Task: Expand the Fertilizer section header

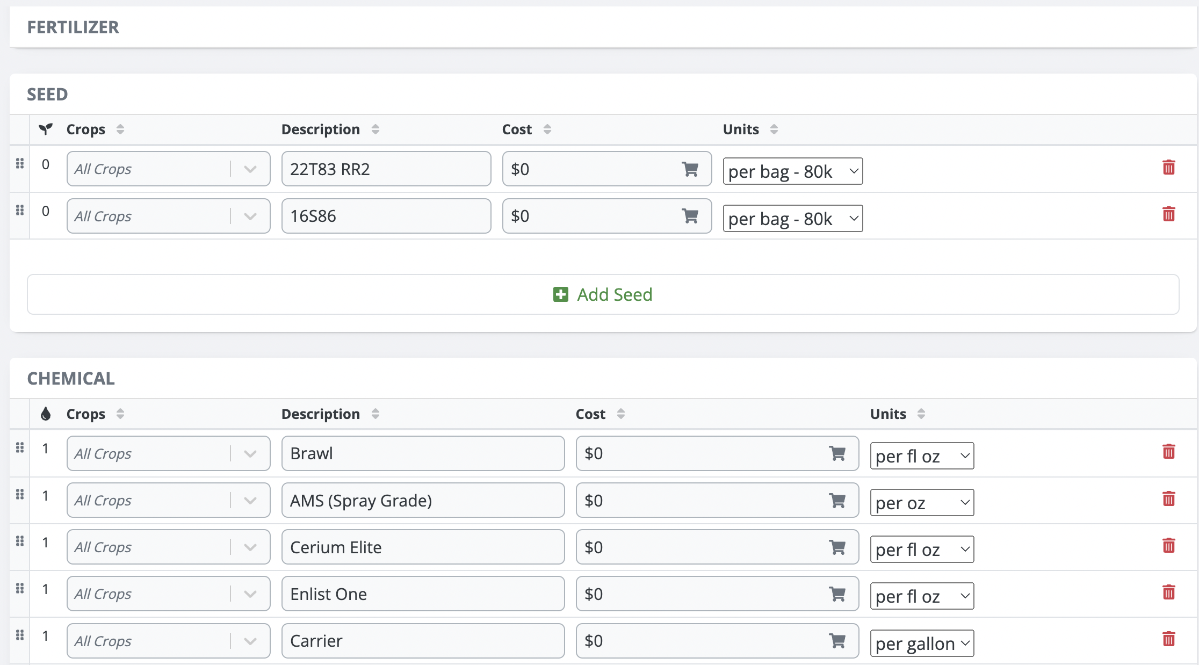Action: (x=73, y=27)
